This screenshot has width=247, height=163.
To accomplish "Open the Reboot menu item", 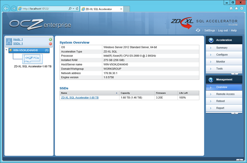I will [x=224, y=101].
